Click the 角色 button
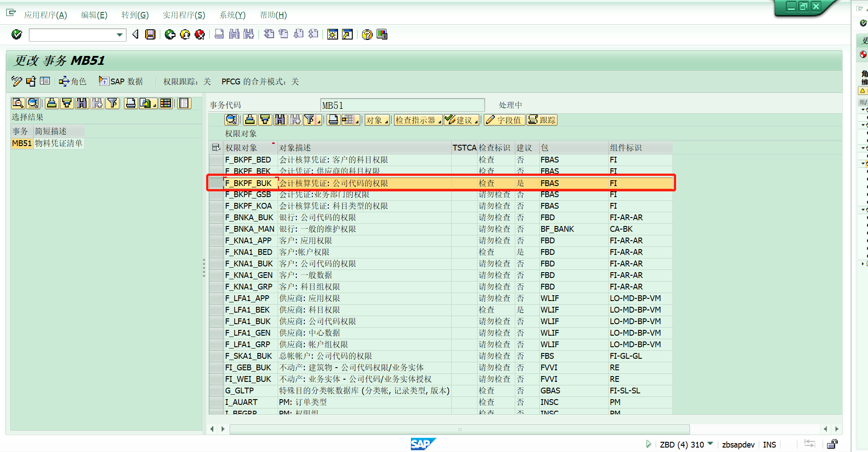The image size is (868, 452). click(x=73, y=81)
